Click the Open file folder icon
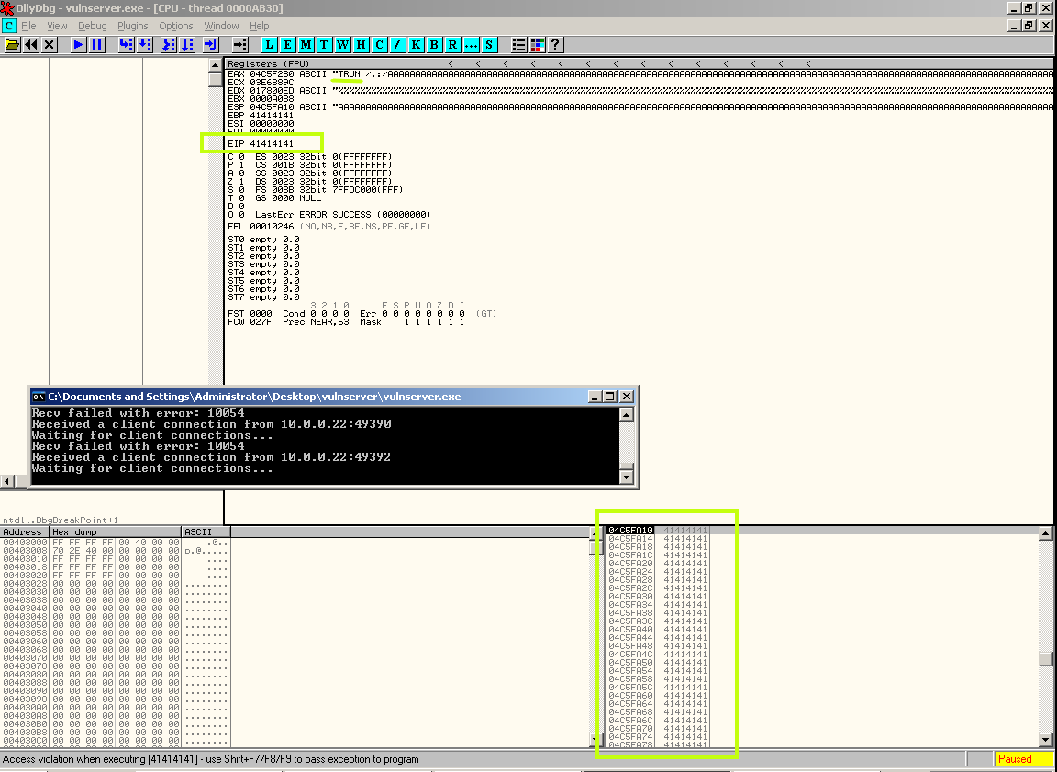The image size is (1057, 772). coord(12,44)
